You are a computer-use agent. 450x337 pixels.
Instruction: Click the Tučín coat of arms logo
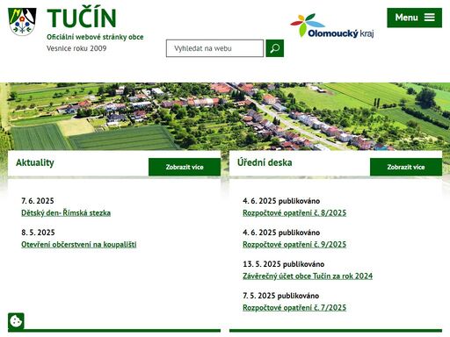tap(22, 22)
